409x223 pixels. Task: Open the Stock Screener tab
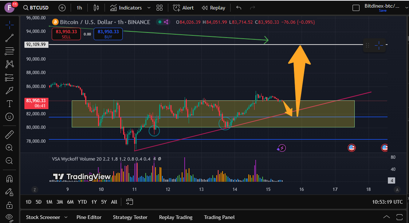point(43,217)
